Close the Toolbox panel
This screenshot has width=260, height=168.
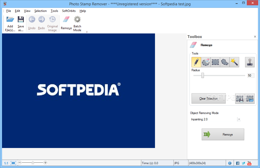click(x=255, y=36)
